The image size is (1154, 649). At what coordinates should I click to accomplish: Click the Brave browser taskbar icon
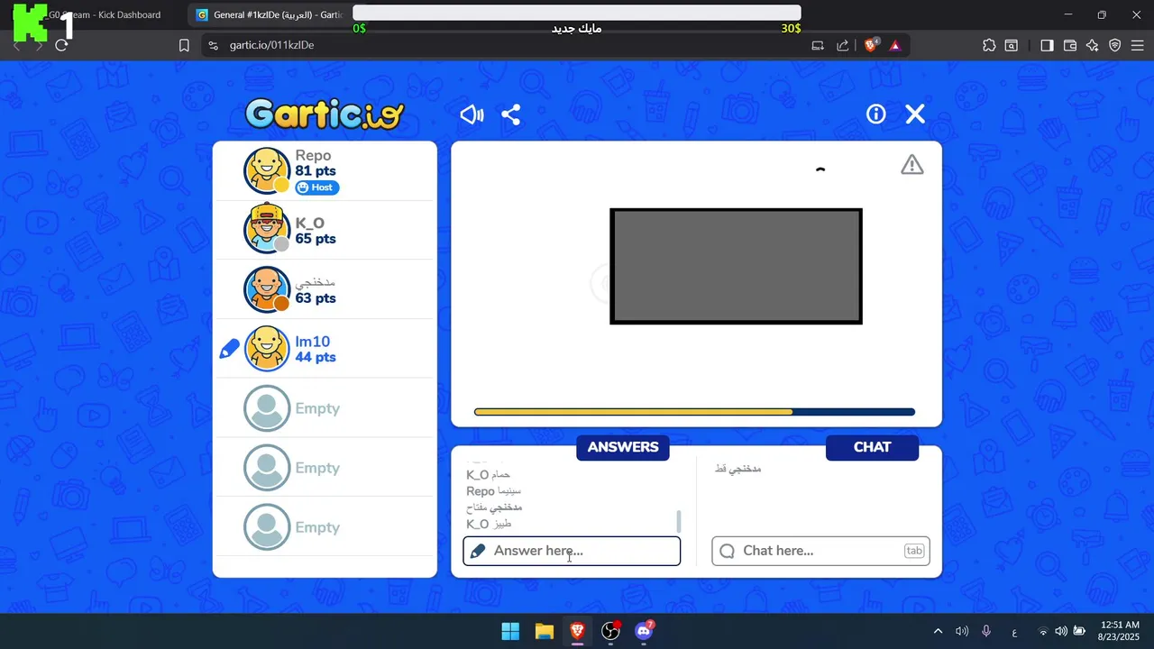[x=577, y=631]
